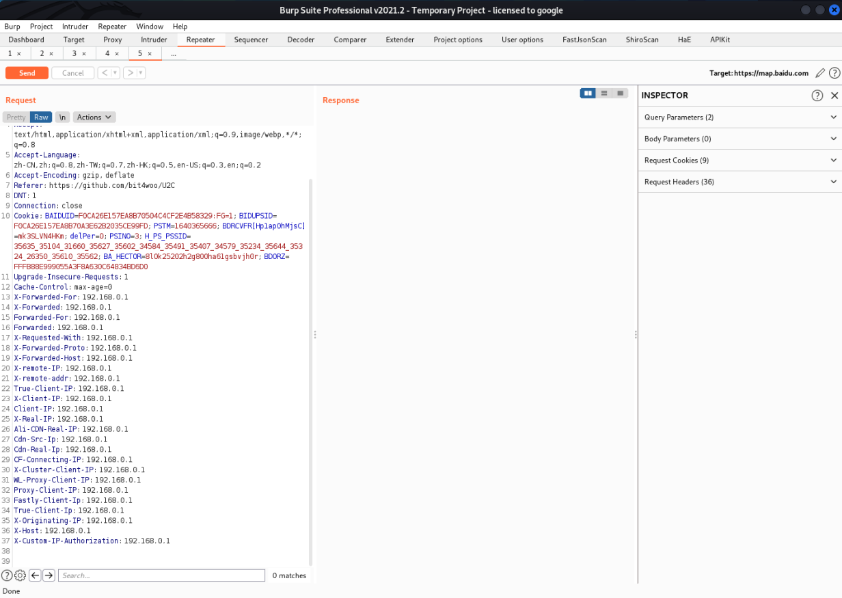842x598 pixels.
Task: Open Project options tab
Action: click(458, 40)
